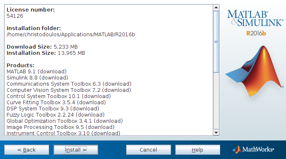The image size is (286, 159).
Task: Cancel the MATLAB installation
Action: 148,150
